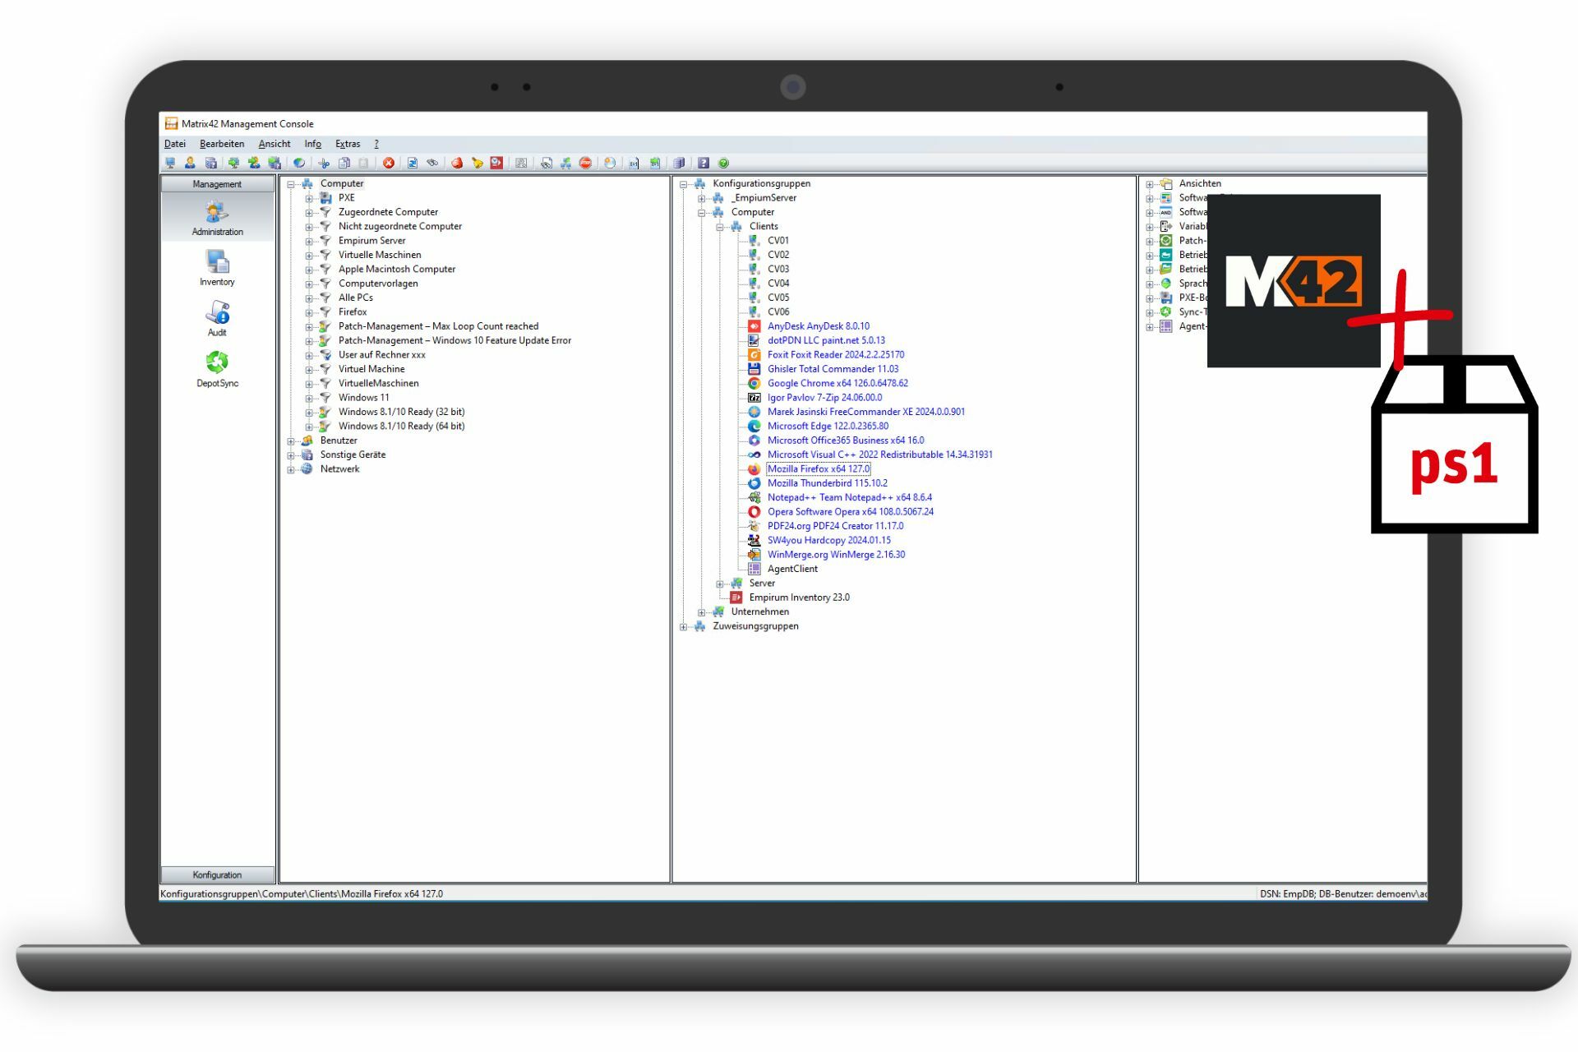Click the Google Chrome package icon
1578x1052 pixels.
tap(754, 383)
